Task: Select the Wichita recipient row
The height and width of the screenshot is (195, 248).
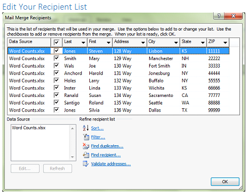Action: [118, 88]
